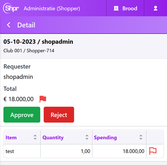Viewport: 167px width, 165px height.
Task: Go back using the Detail chevron
Action: (x=9, y=25)
